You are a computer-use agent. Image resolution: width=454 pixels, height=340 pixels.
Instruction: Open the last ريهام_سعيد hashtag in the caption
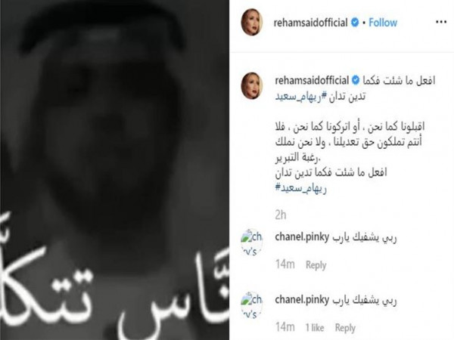pyautogui.click(x=301, y=188)
